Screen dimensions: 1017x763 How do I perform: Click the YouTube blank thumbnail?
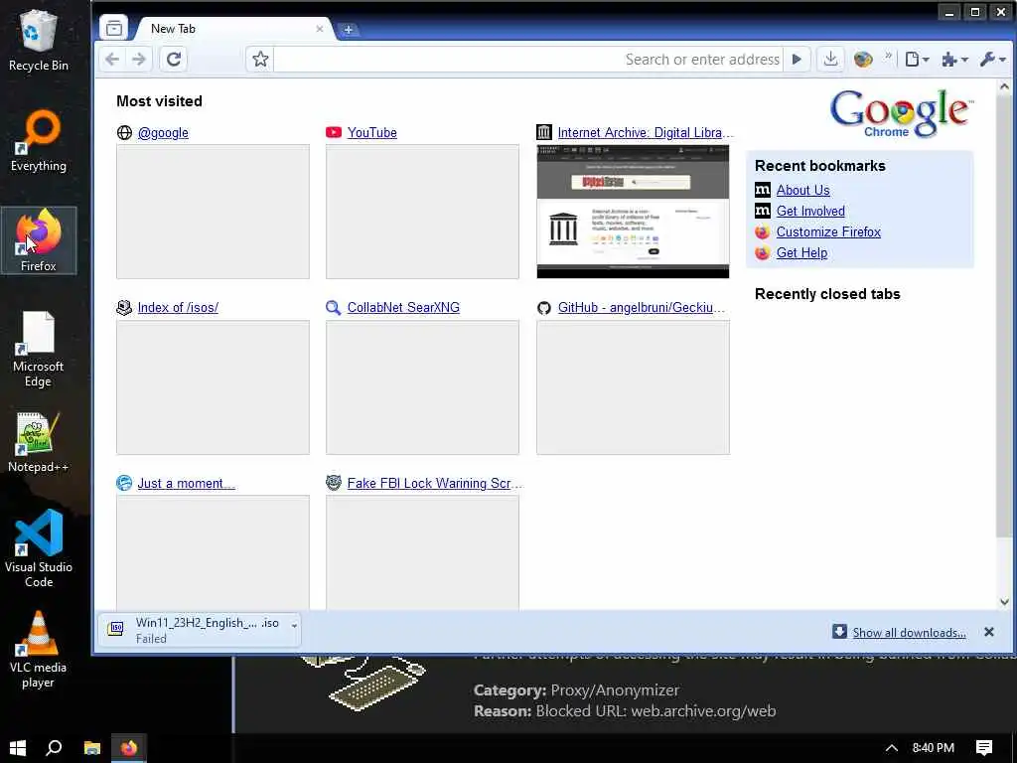coord(422,212)
